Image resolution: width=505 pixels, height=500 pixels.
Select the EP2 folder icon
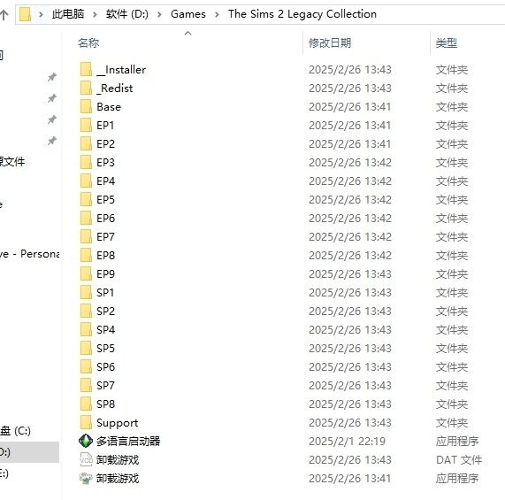coord(86,143)
